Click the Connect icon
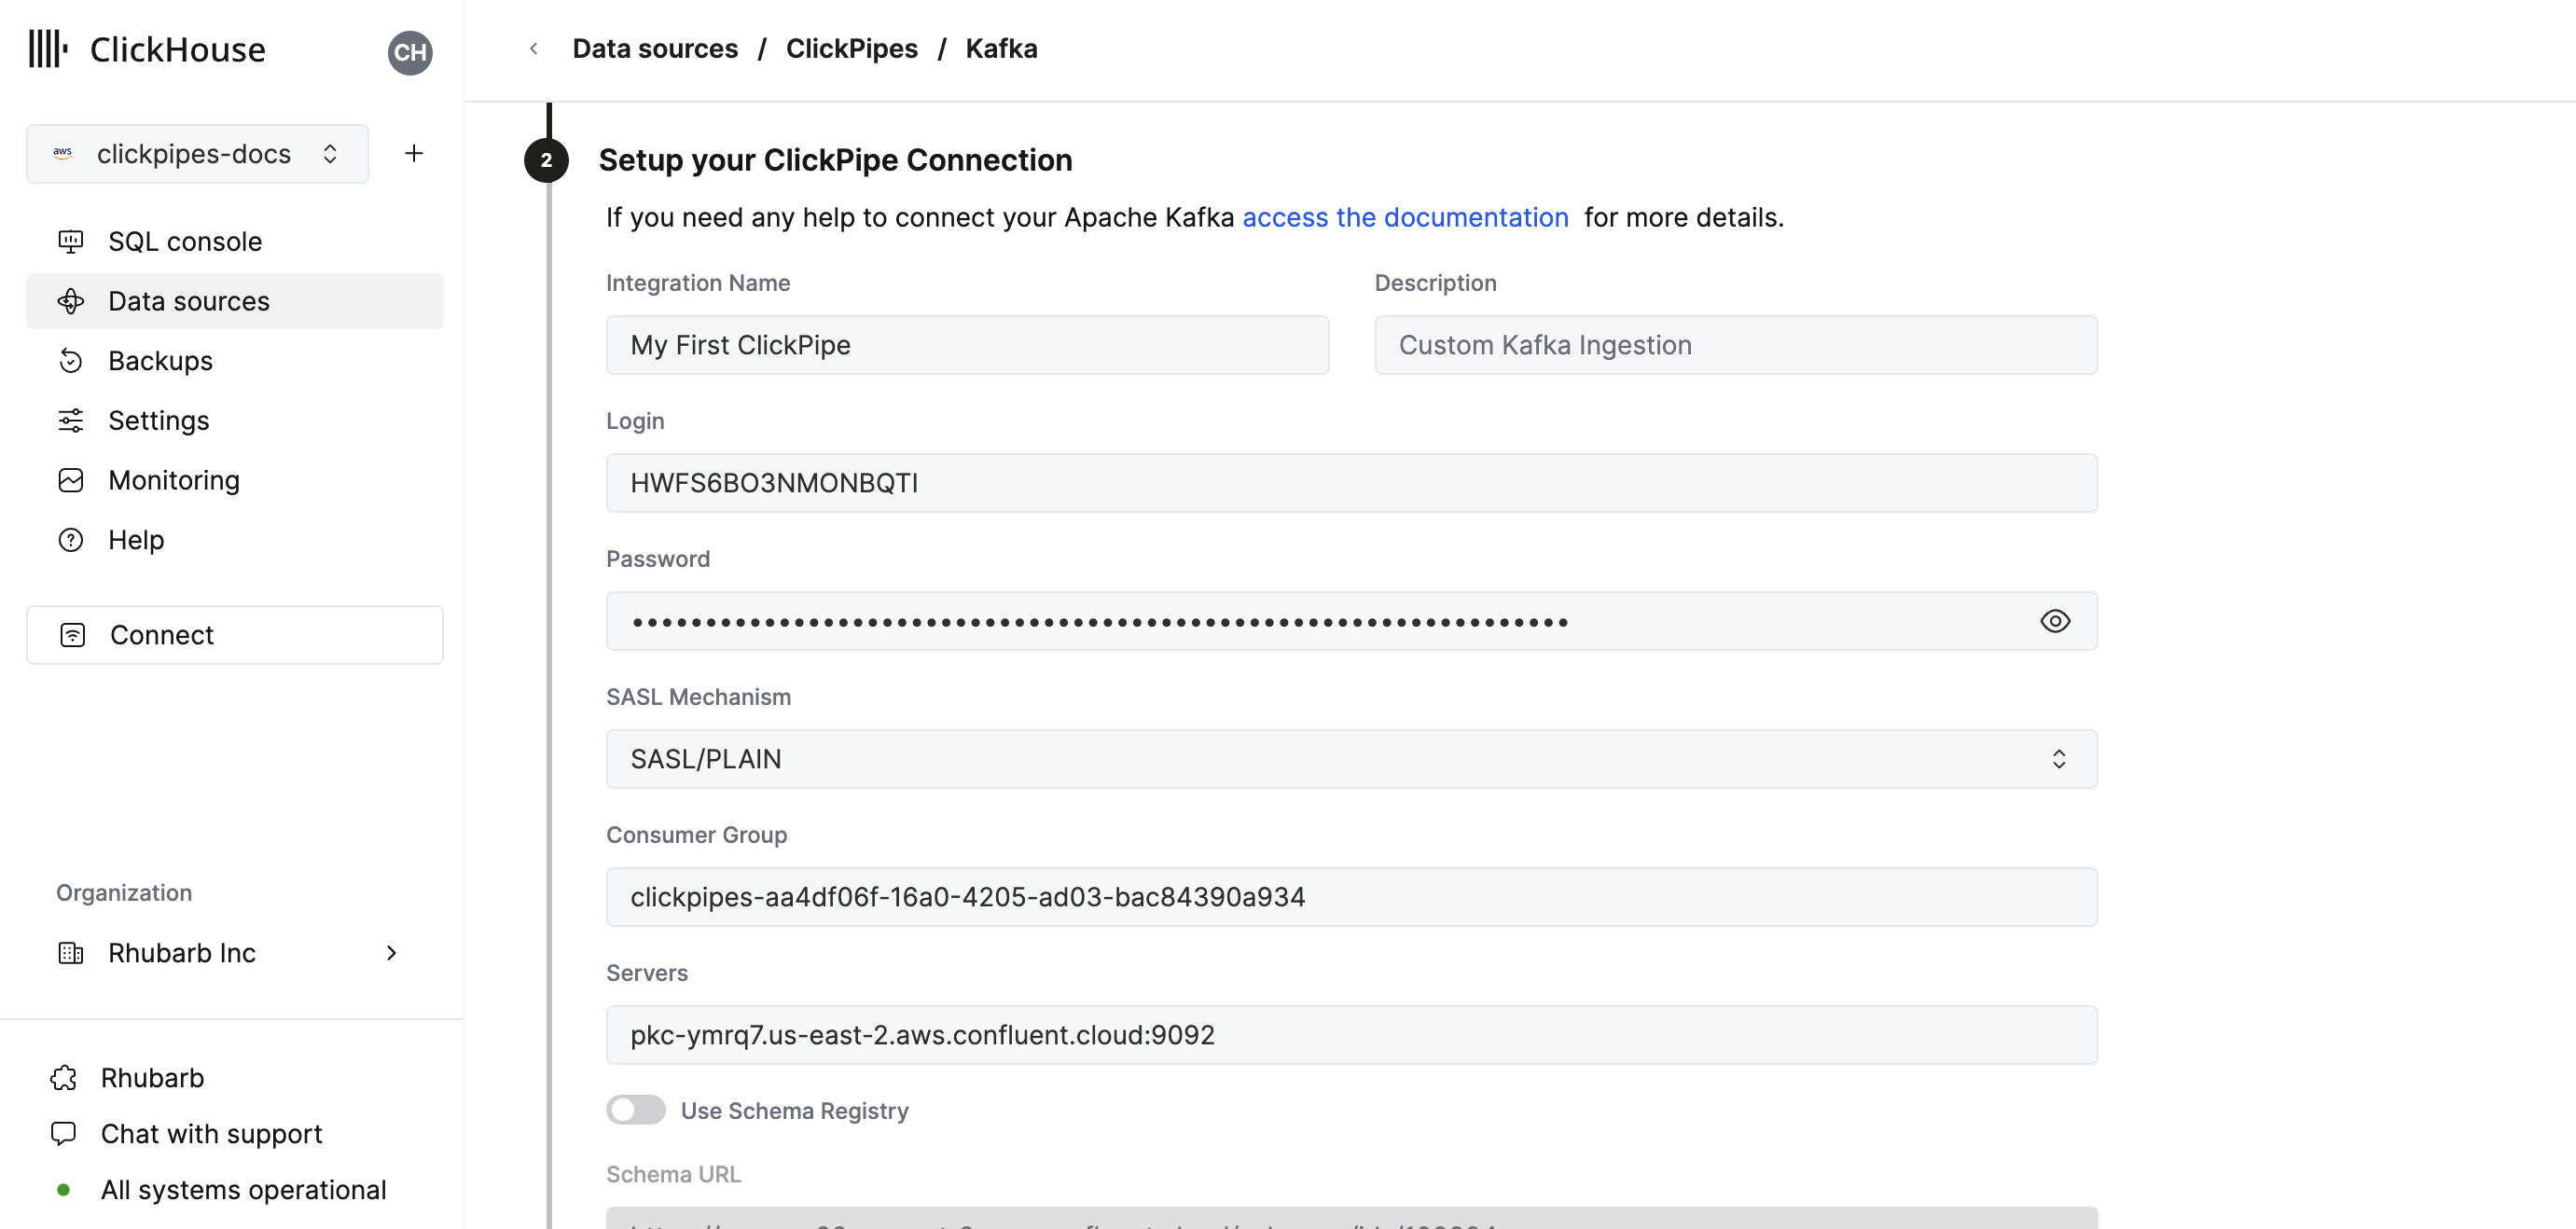The width and height of the screenshot is (2576, 1229). click(71, 632)
